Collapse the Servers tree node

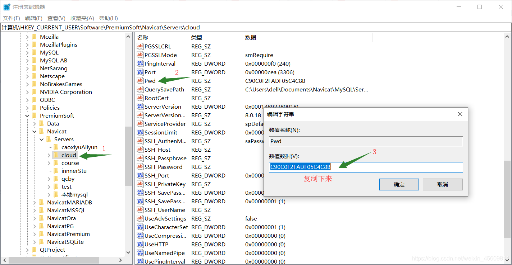tap(42, 139)
